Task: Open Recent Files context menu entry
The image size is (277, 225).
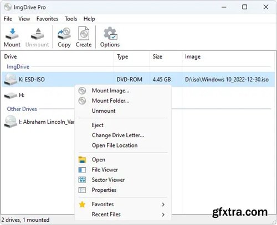Action: pyautogui.click(x=123, y=214)
